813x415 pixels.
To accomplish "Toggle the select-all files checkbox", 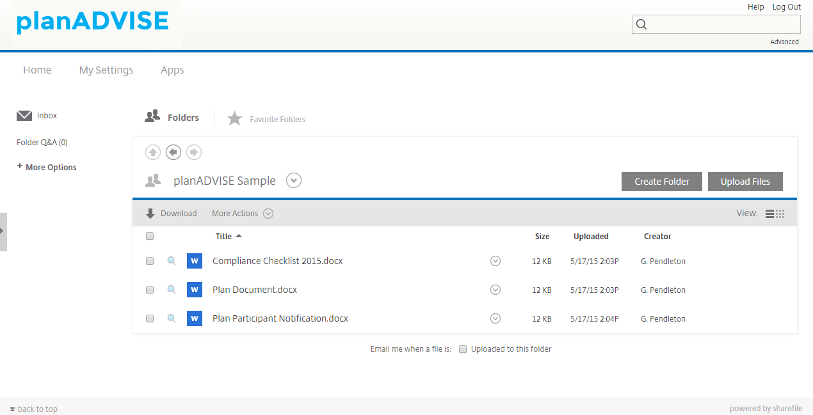I will pos(150,236).
